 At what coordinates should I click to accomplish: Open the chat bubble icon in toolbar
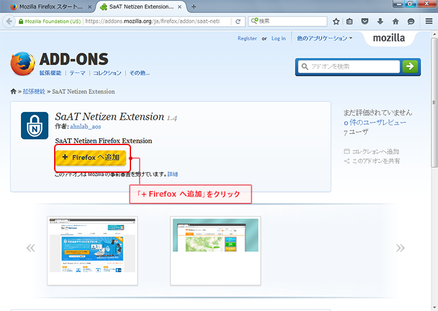pyautogui.click(x=411, y=22)
